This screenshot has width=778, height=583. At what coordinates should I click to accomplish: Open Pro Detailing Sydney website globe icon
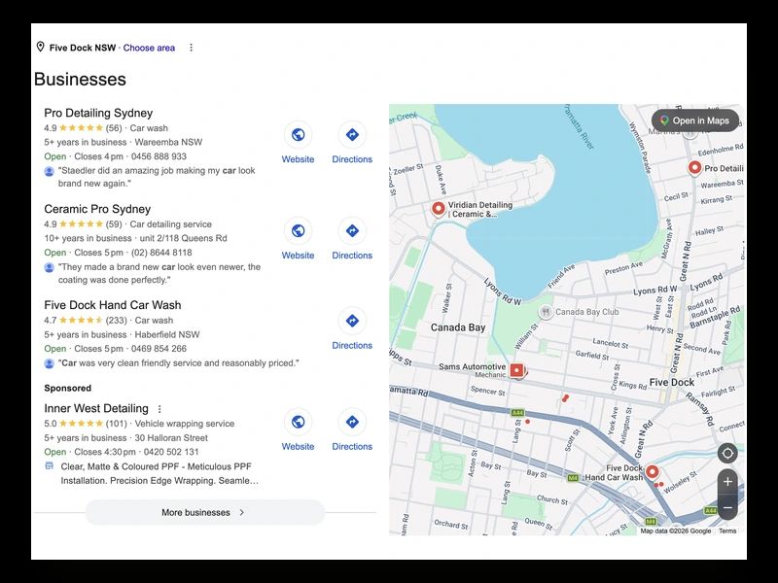pos(298,134)
